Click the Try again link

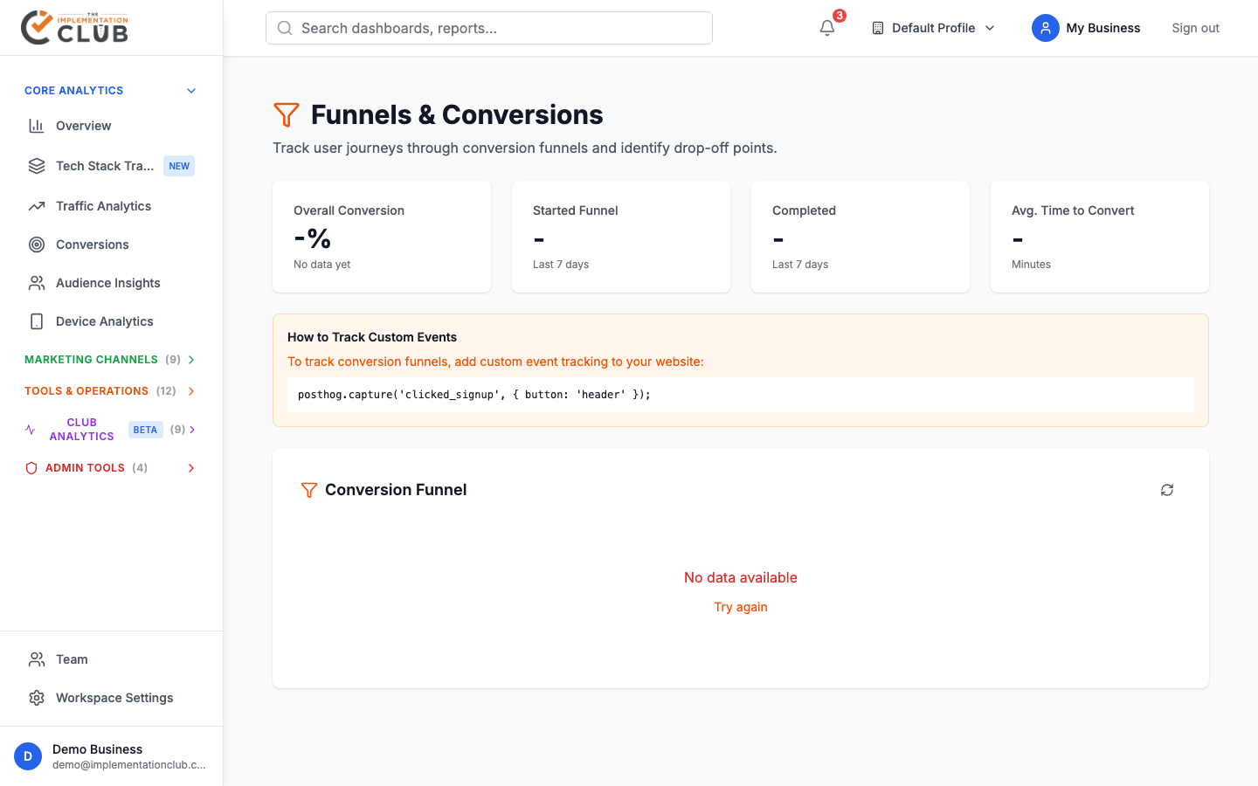(740, 607)
